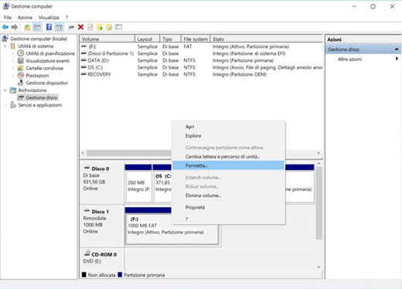Click the CD-ROM 0 disc icon
Viewport: 402px width, 289px height.
point(87,253)
